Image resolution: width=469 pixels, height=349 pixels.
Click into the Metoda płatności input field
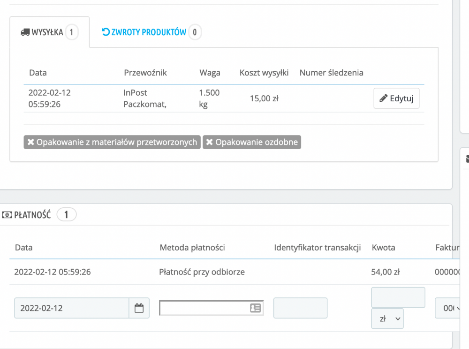point(204,308)
